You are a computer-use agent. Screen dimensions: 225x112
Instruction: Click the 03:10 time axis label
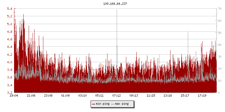coord(82,95)
